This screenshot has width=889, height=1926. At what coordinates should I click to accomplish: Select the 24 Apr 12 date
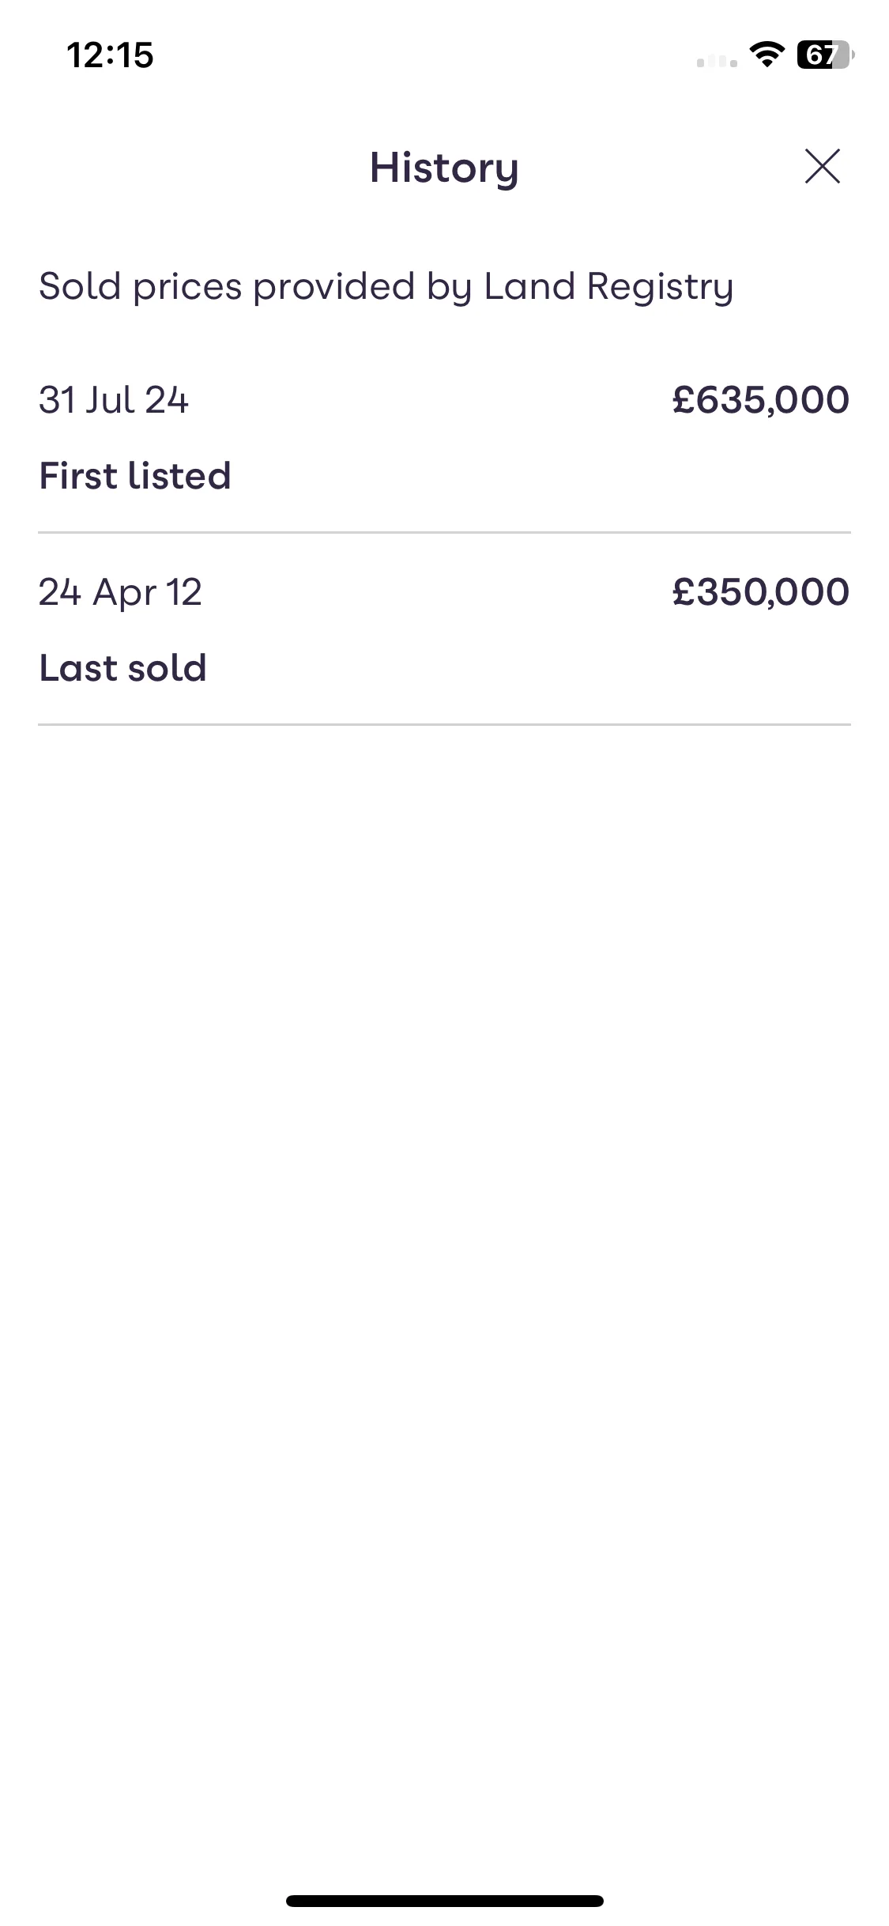120,592
